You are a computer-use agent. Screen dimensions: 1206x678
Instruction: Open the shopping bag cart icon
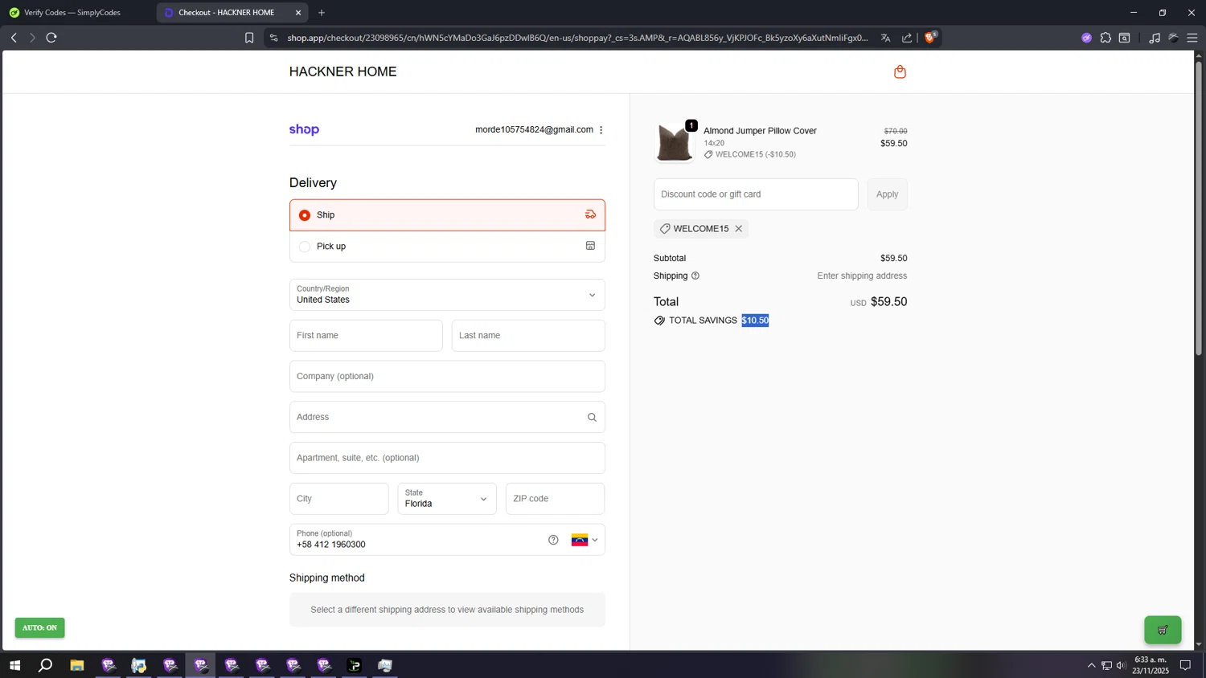[900, 71]
